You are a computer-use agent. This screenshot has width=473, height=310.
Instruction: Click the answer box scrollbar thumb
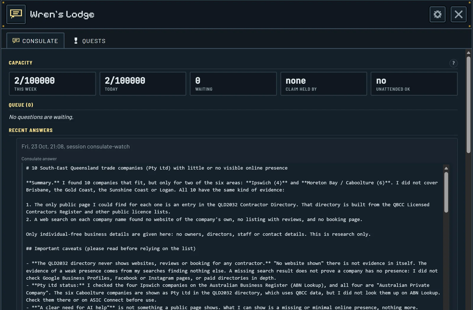click(446, 192)
